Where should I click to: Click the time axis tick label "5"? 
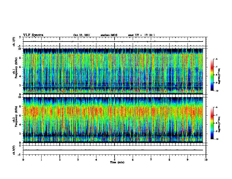point(115,160)
